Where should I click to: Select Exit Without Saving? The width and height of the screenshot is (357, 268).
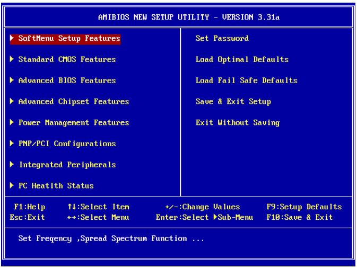tap(238, 123)
